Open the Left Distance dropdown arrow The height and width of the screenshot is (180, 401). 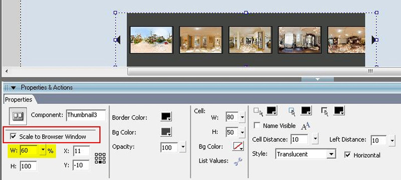392,140
